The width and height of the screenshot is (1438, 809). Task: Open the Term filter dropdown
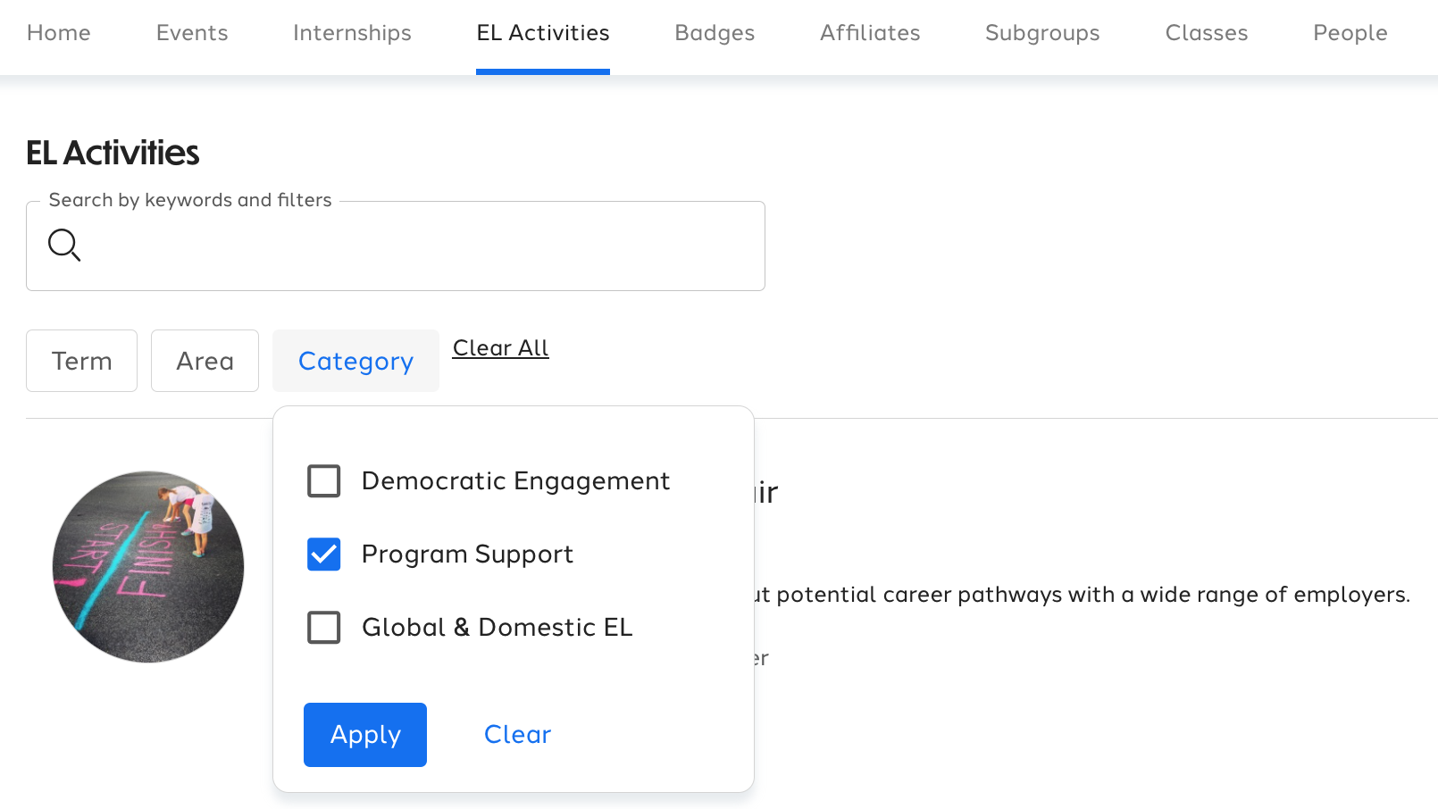coord(81,361)
